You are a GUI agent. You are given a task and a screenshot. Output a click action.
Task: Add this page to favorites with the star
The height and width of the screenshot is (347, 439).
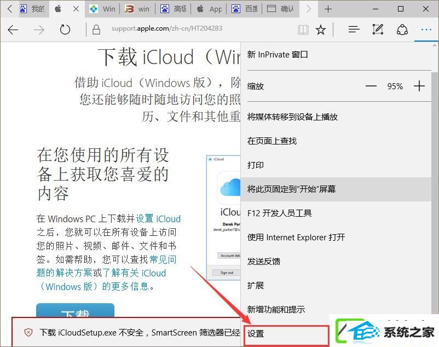tap(321, 30)
